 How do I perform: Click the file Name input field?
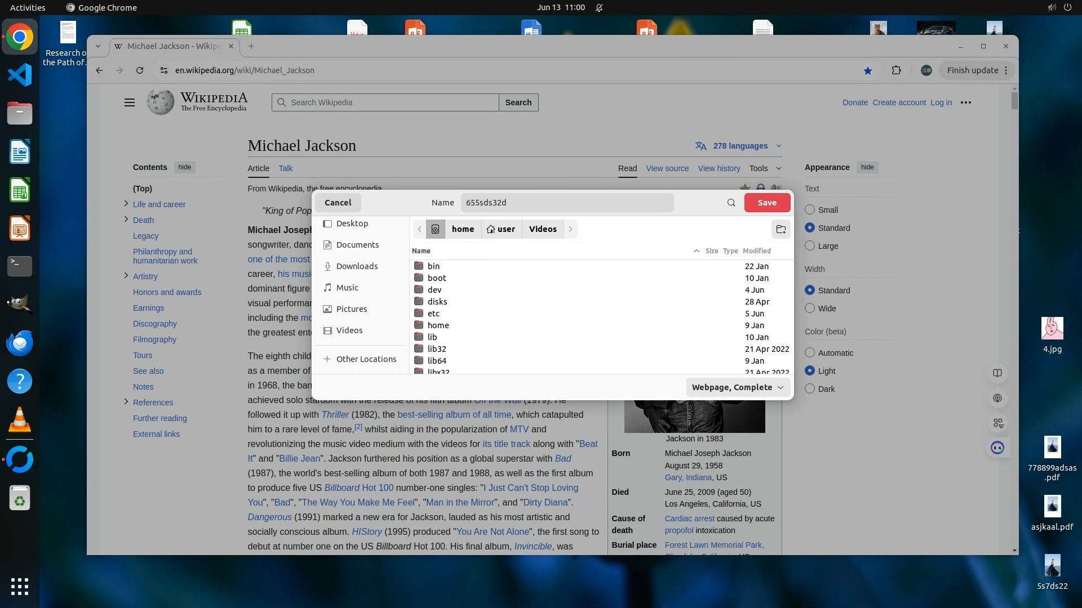(566, 203)
